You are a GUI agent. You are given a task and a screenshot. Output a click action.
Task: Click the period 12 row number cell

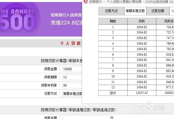click(x=113, y=87)
